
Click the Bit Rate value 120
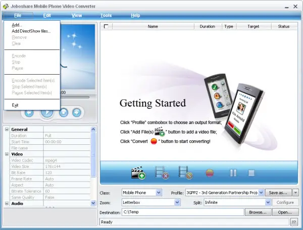coord(67,172)
